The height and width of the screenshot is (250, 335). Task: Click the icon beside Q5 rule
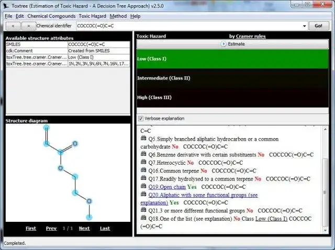pyautogui.click(x=143, y=139)
